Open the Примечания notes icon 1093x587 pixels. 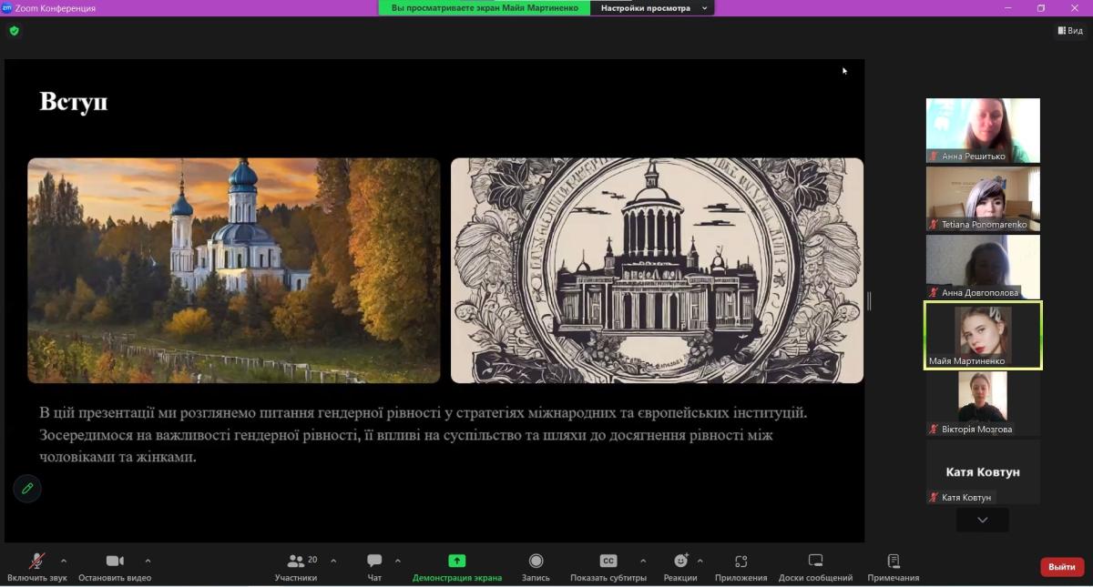click(893, 562)
